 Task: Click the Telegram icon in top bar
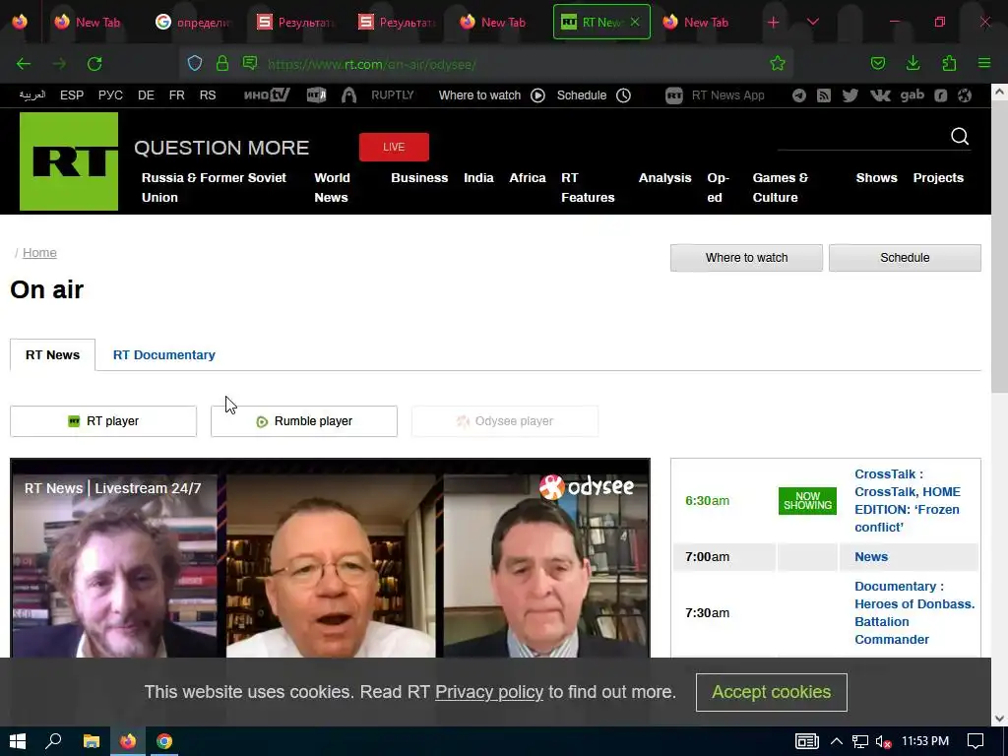click(x=799, y=95)
